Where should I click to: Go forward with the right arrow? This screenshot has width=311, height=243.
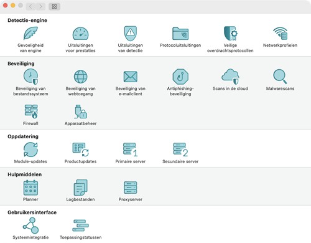[x=40, y=6]
